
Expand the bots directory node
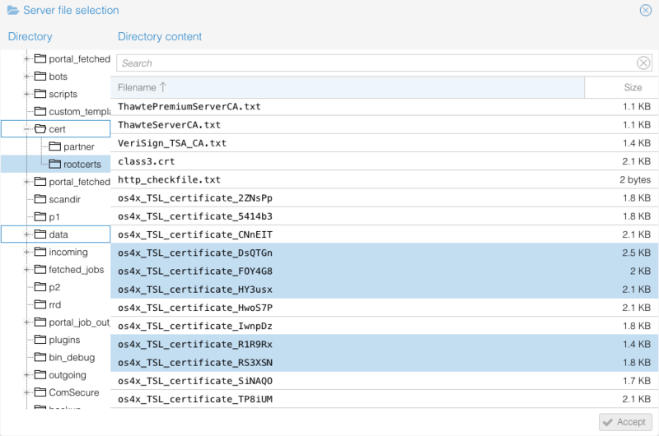[x=27, y=77]
